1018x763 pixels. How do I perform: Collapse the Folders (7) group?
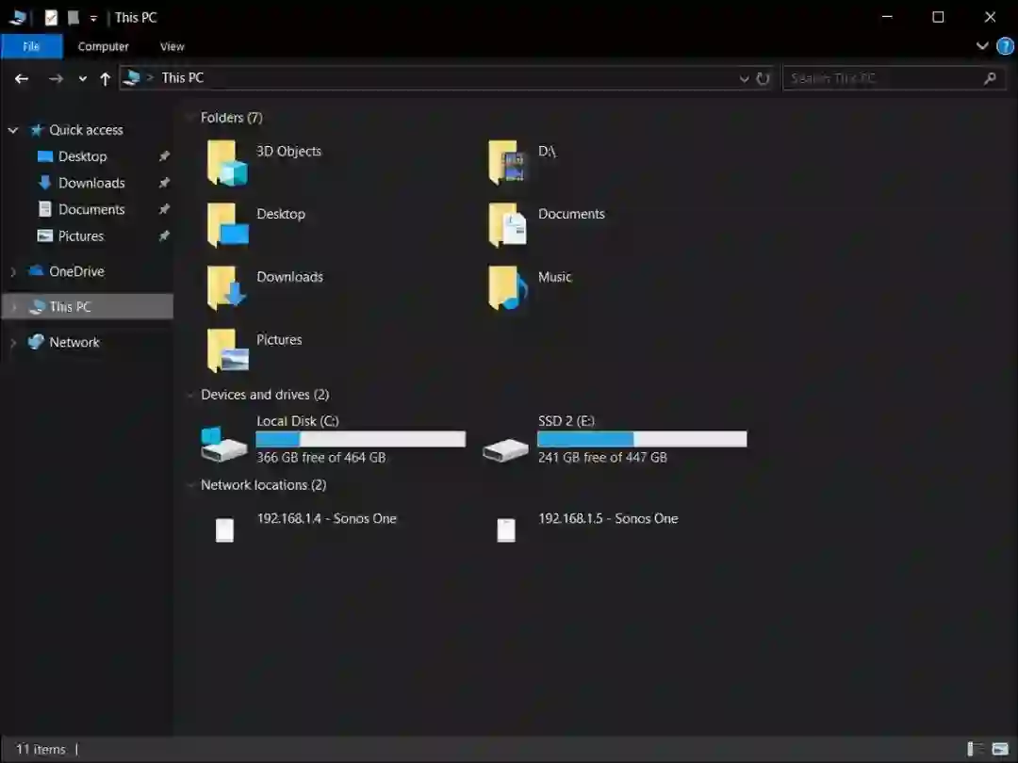pyautogui.click(x=190, y=118)
